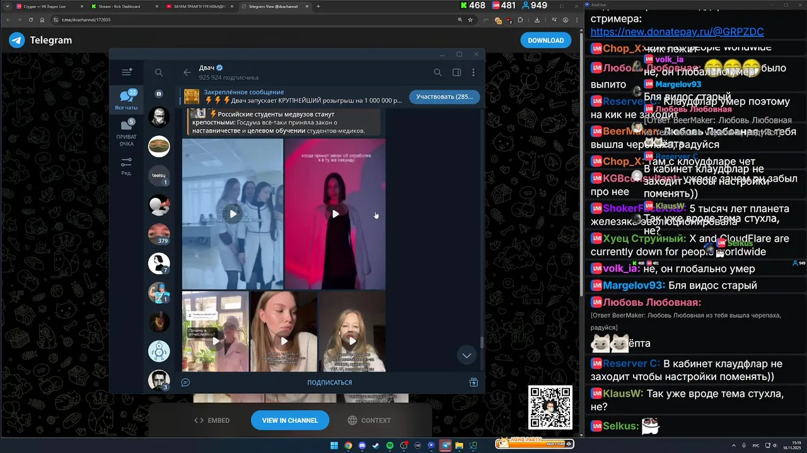Open OBS Studio from the taskbar
Viewport: 807px width, 453px height.
(403, 445)
